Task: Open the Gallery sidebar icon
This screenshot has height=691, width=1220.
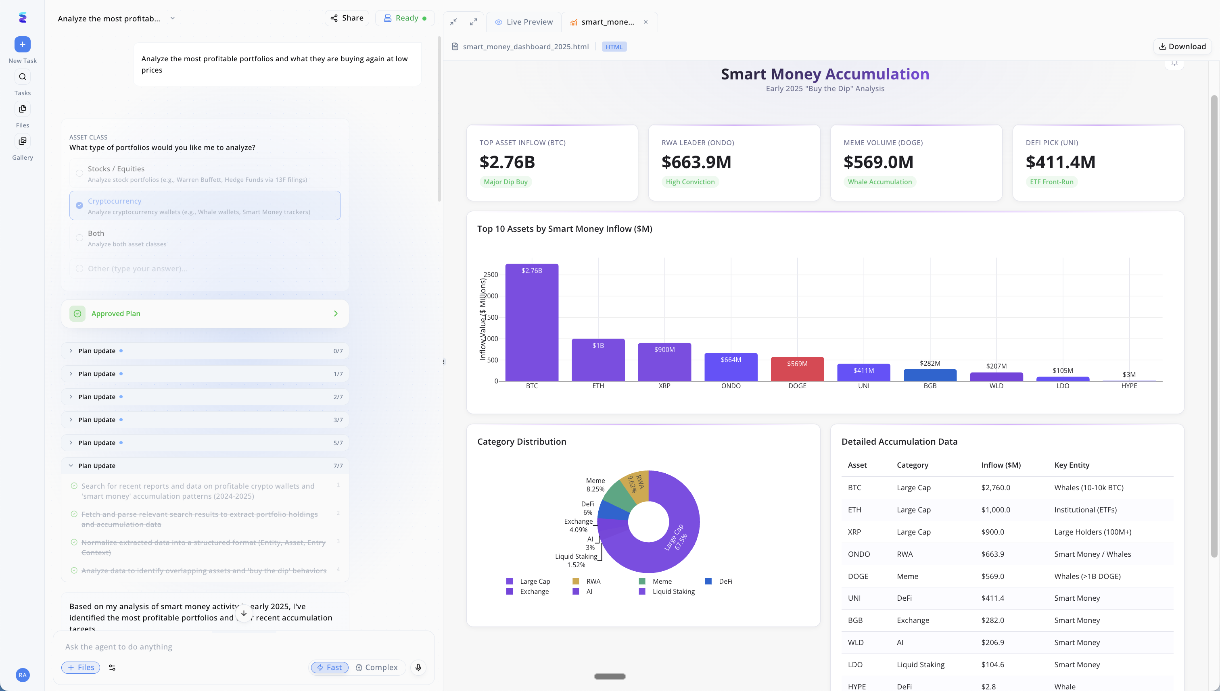Action: click(22, 142)
